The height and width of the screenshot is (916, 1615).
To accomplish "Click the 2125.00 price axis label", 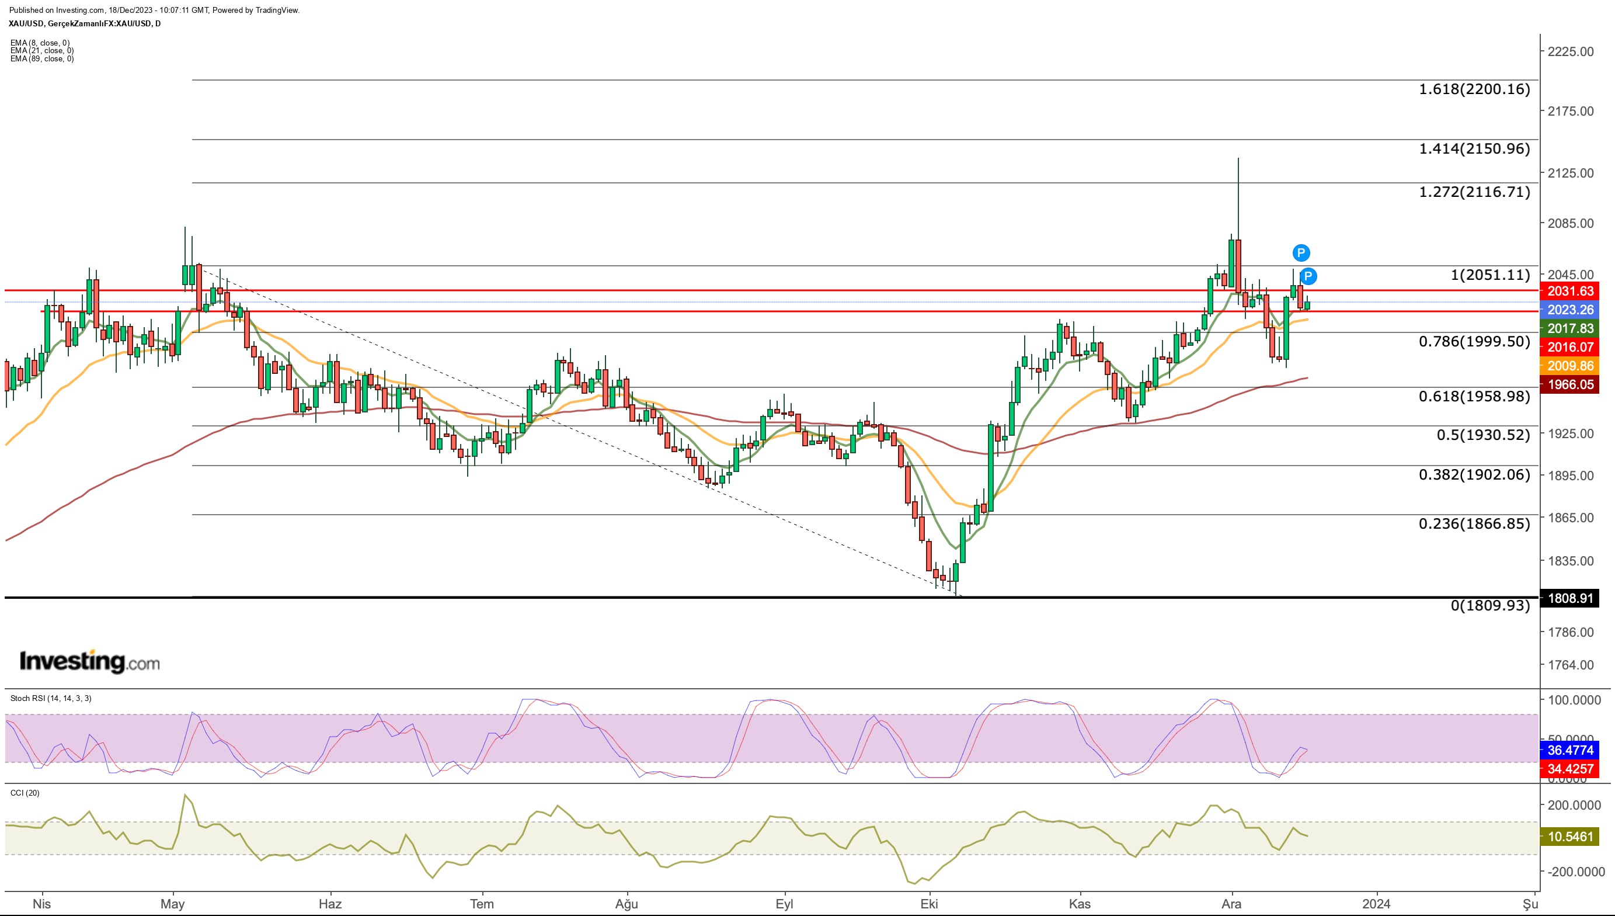I will tap(1571, 173).
